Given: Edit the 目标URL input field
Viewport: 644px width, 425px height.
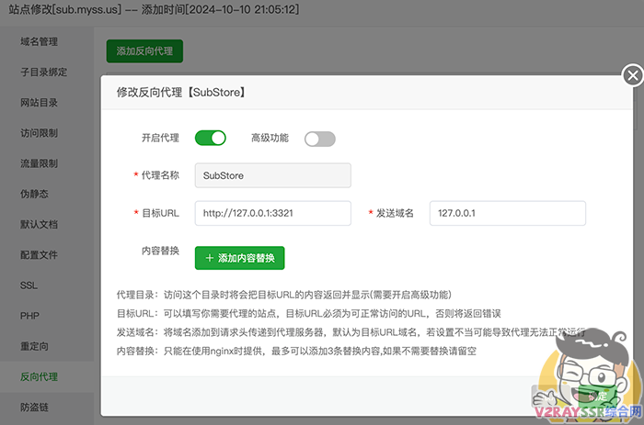Looking at the screenshot, I should point(272,213).
